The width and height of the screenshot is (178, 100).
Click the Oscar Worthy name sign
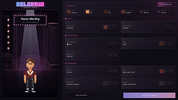coord(30,20)
